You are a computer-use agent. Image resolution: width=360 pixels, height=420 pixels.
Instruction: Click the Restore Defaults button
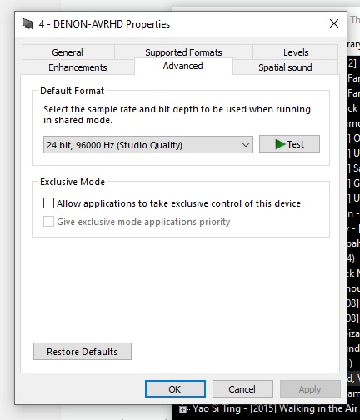82,352
